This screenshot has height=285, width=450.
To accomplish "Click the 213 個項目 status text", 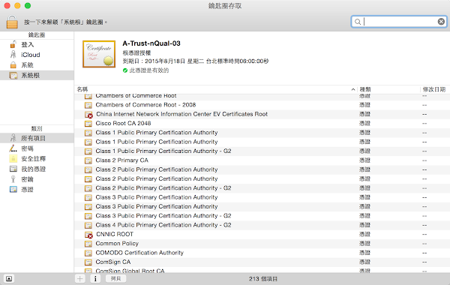I will [x=263, y=279].
